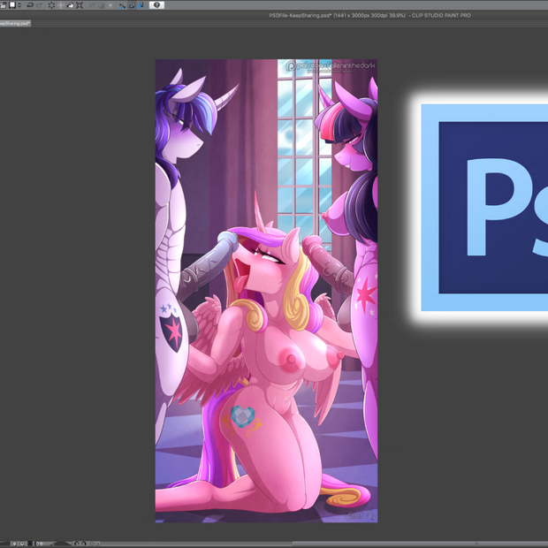The image size is (548, 548).
Task: Switch to the KeepSharing.psd document tab
Action: pyautogui.click(x=14, y=23)
